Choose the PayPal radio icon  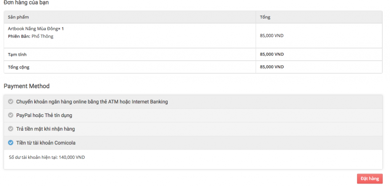click(x=10, y=115)
